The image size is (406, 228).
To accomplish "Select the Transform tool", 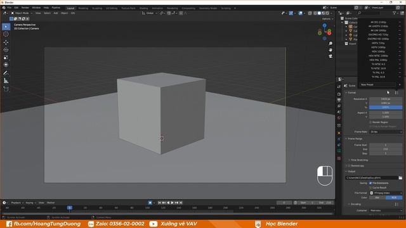I will [x=6, y=65].
